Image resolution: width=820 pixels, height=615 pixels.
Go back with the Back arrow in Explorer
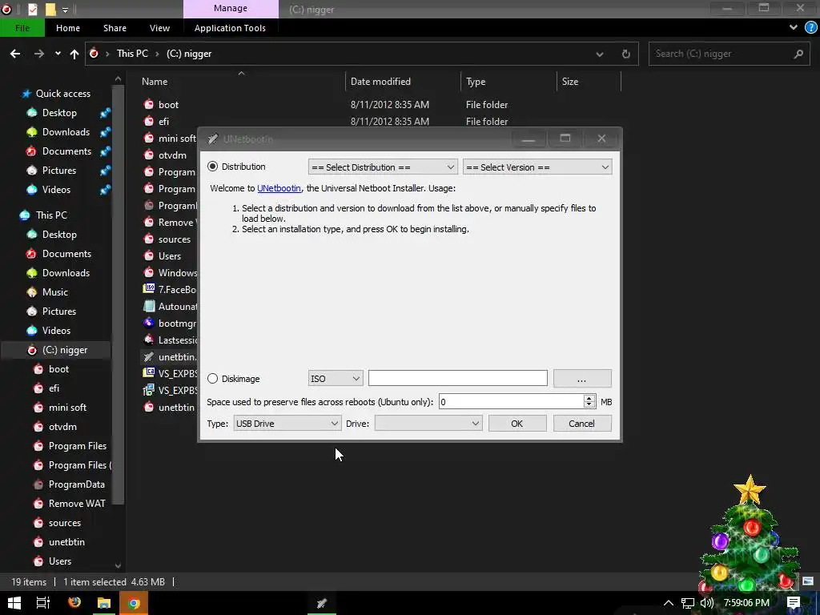[x=15, y=54]
